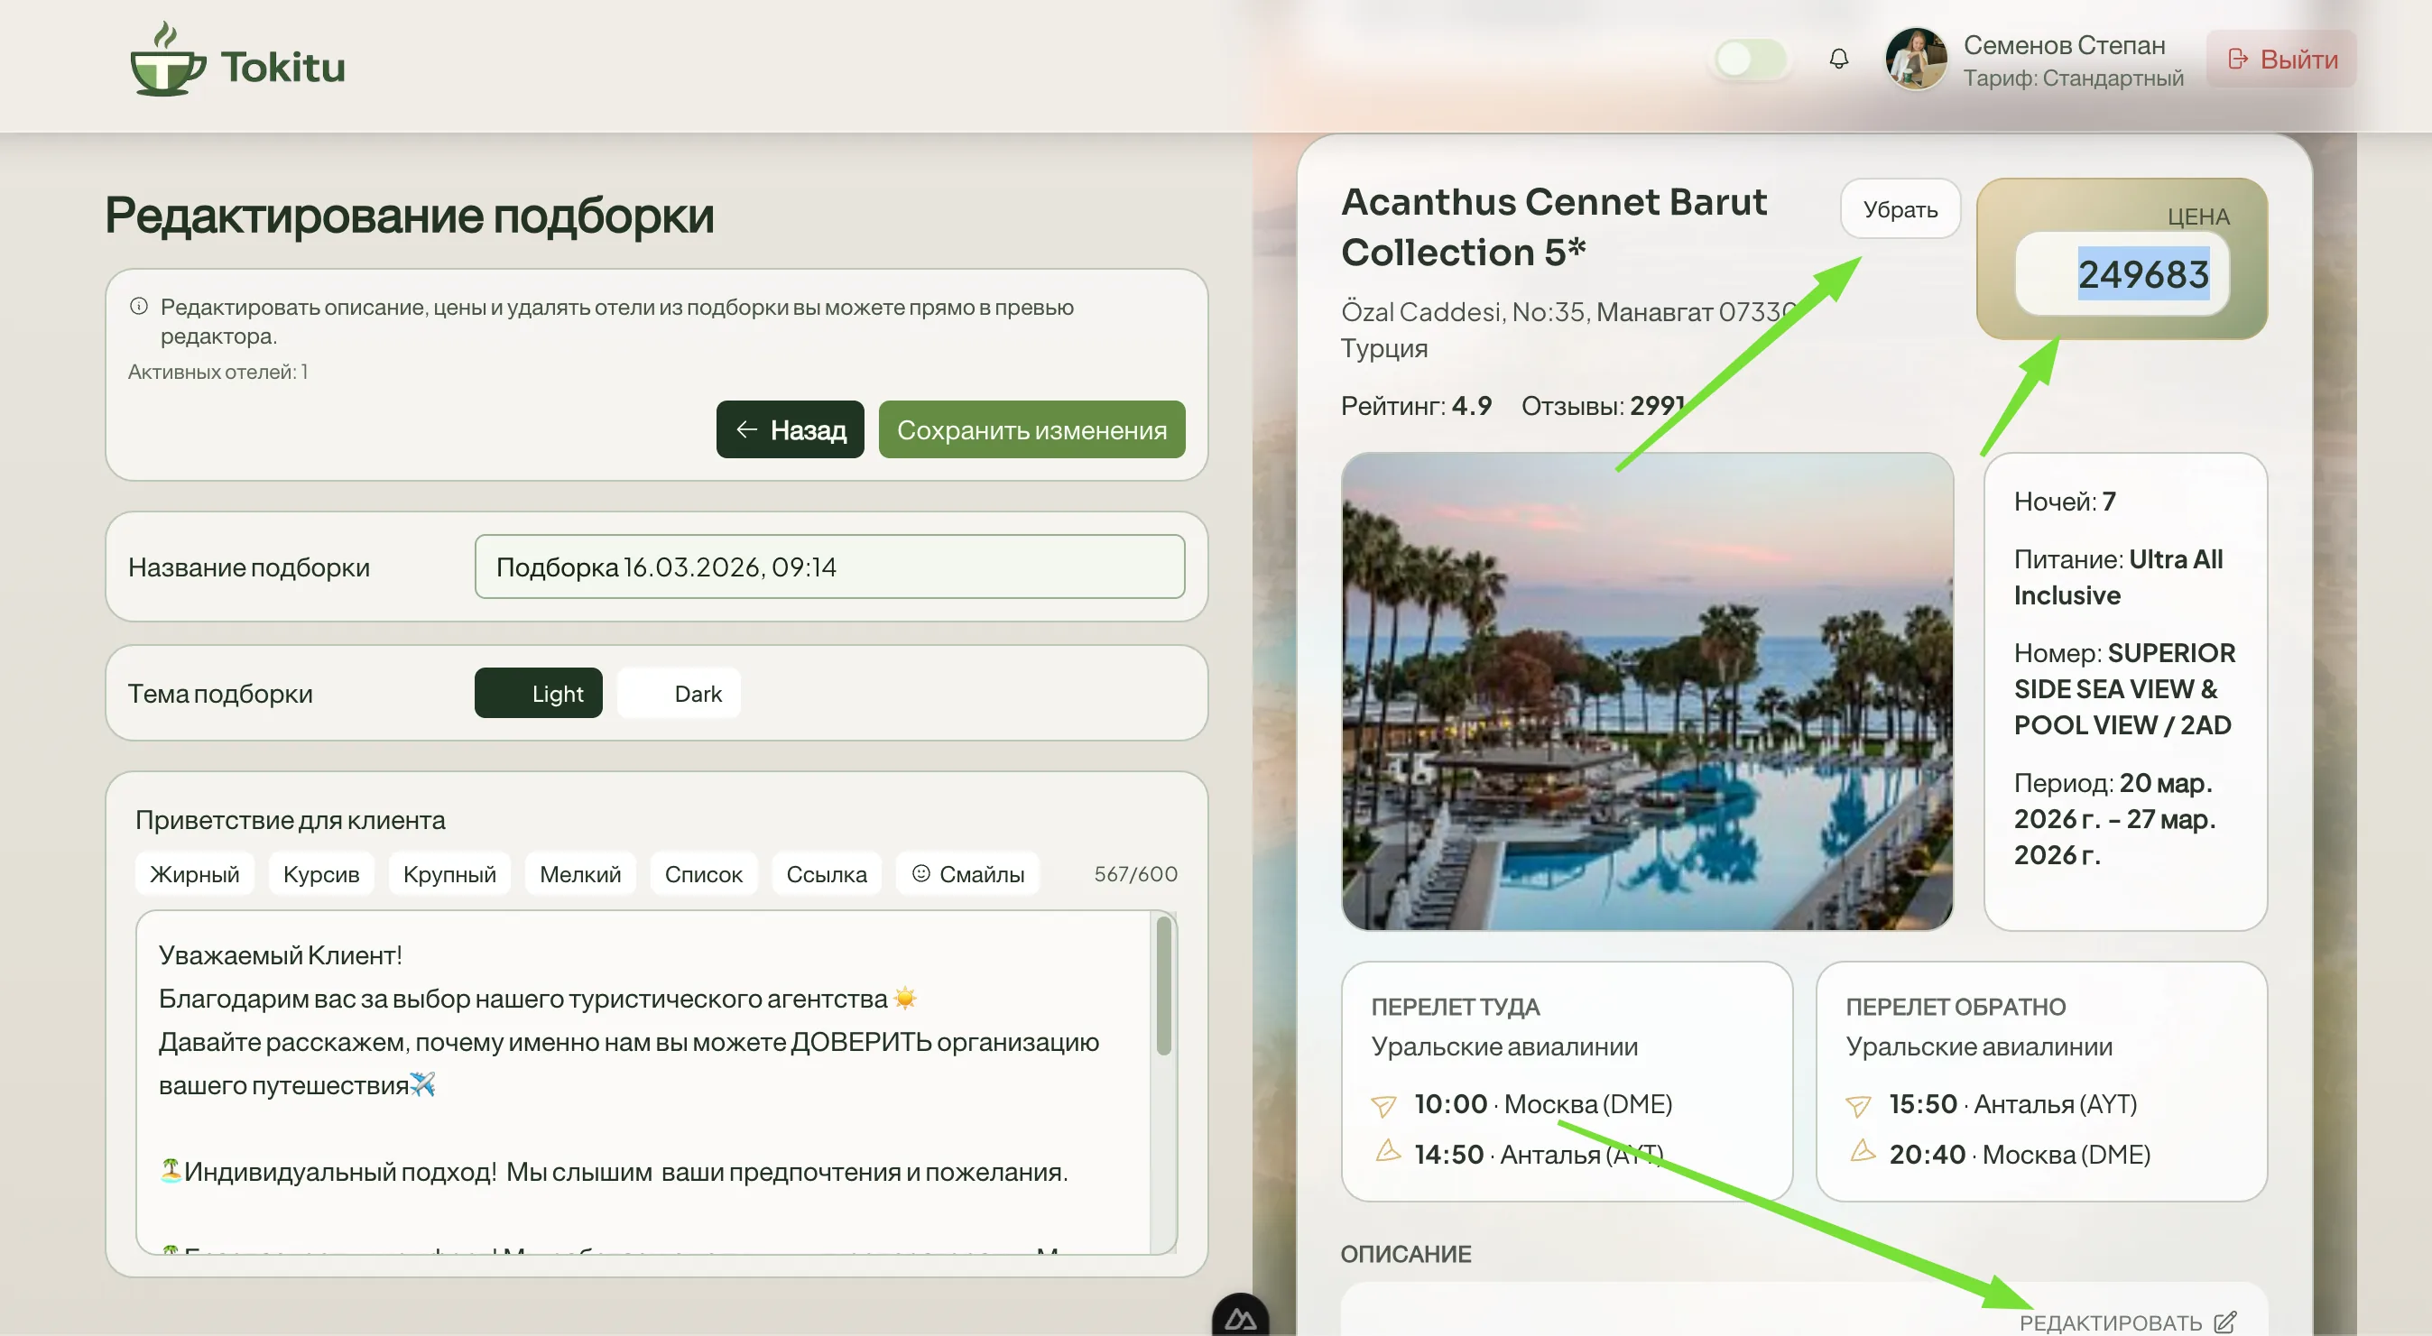Apply Жирный bold formatting
2432x1336 pixels.
(x=195, y=874)
